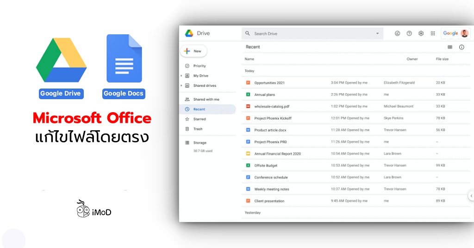Screen dimensions: 474x248
Task: Open the Help question mark icon
Action: 409,33
